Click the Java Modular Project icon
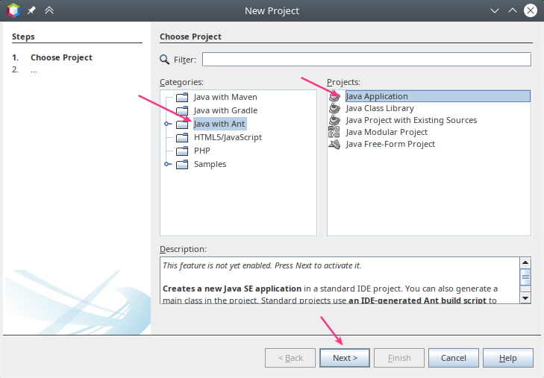The height and width of the screenshot is (378, 544). tap(335, 132)
